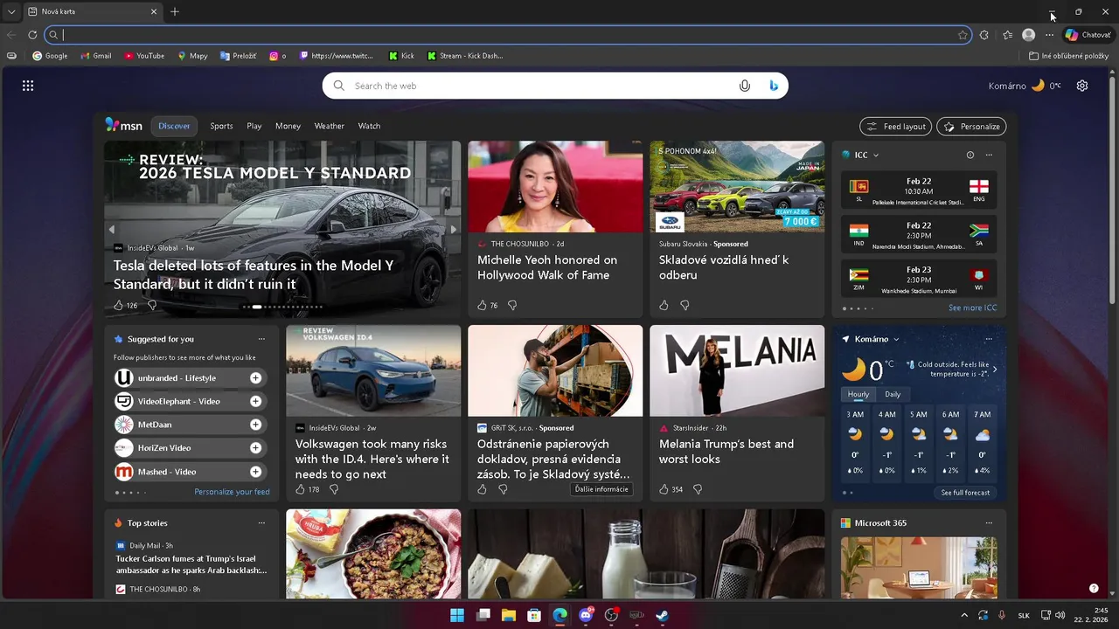Follow VideoElephant - Video publisher
This screenshot has height=629, width=1119.
click(x=255, y=402)
